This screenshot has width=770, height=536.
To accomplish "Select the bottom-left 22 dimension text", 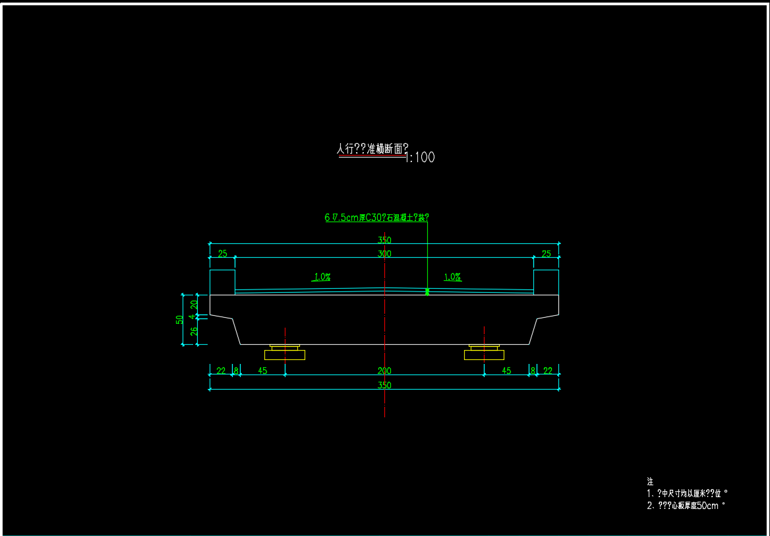I will click(220, 371).
